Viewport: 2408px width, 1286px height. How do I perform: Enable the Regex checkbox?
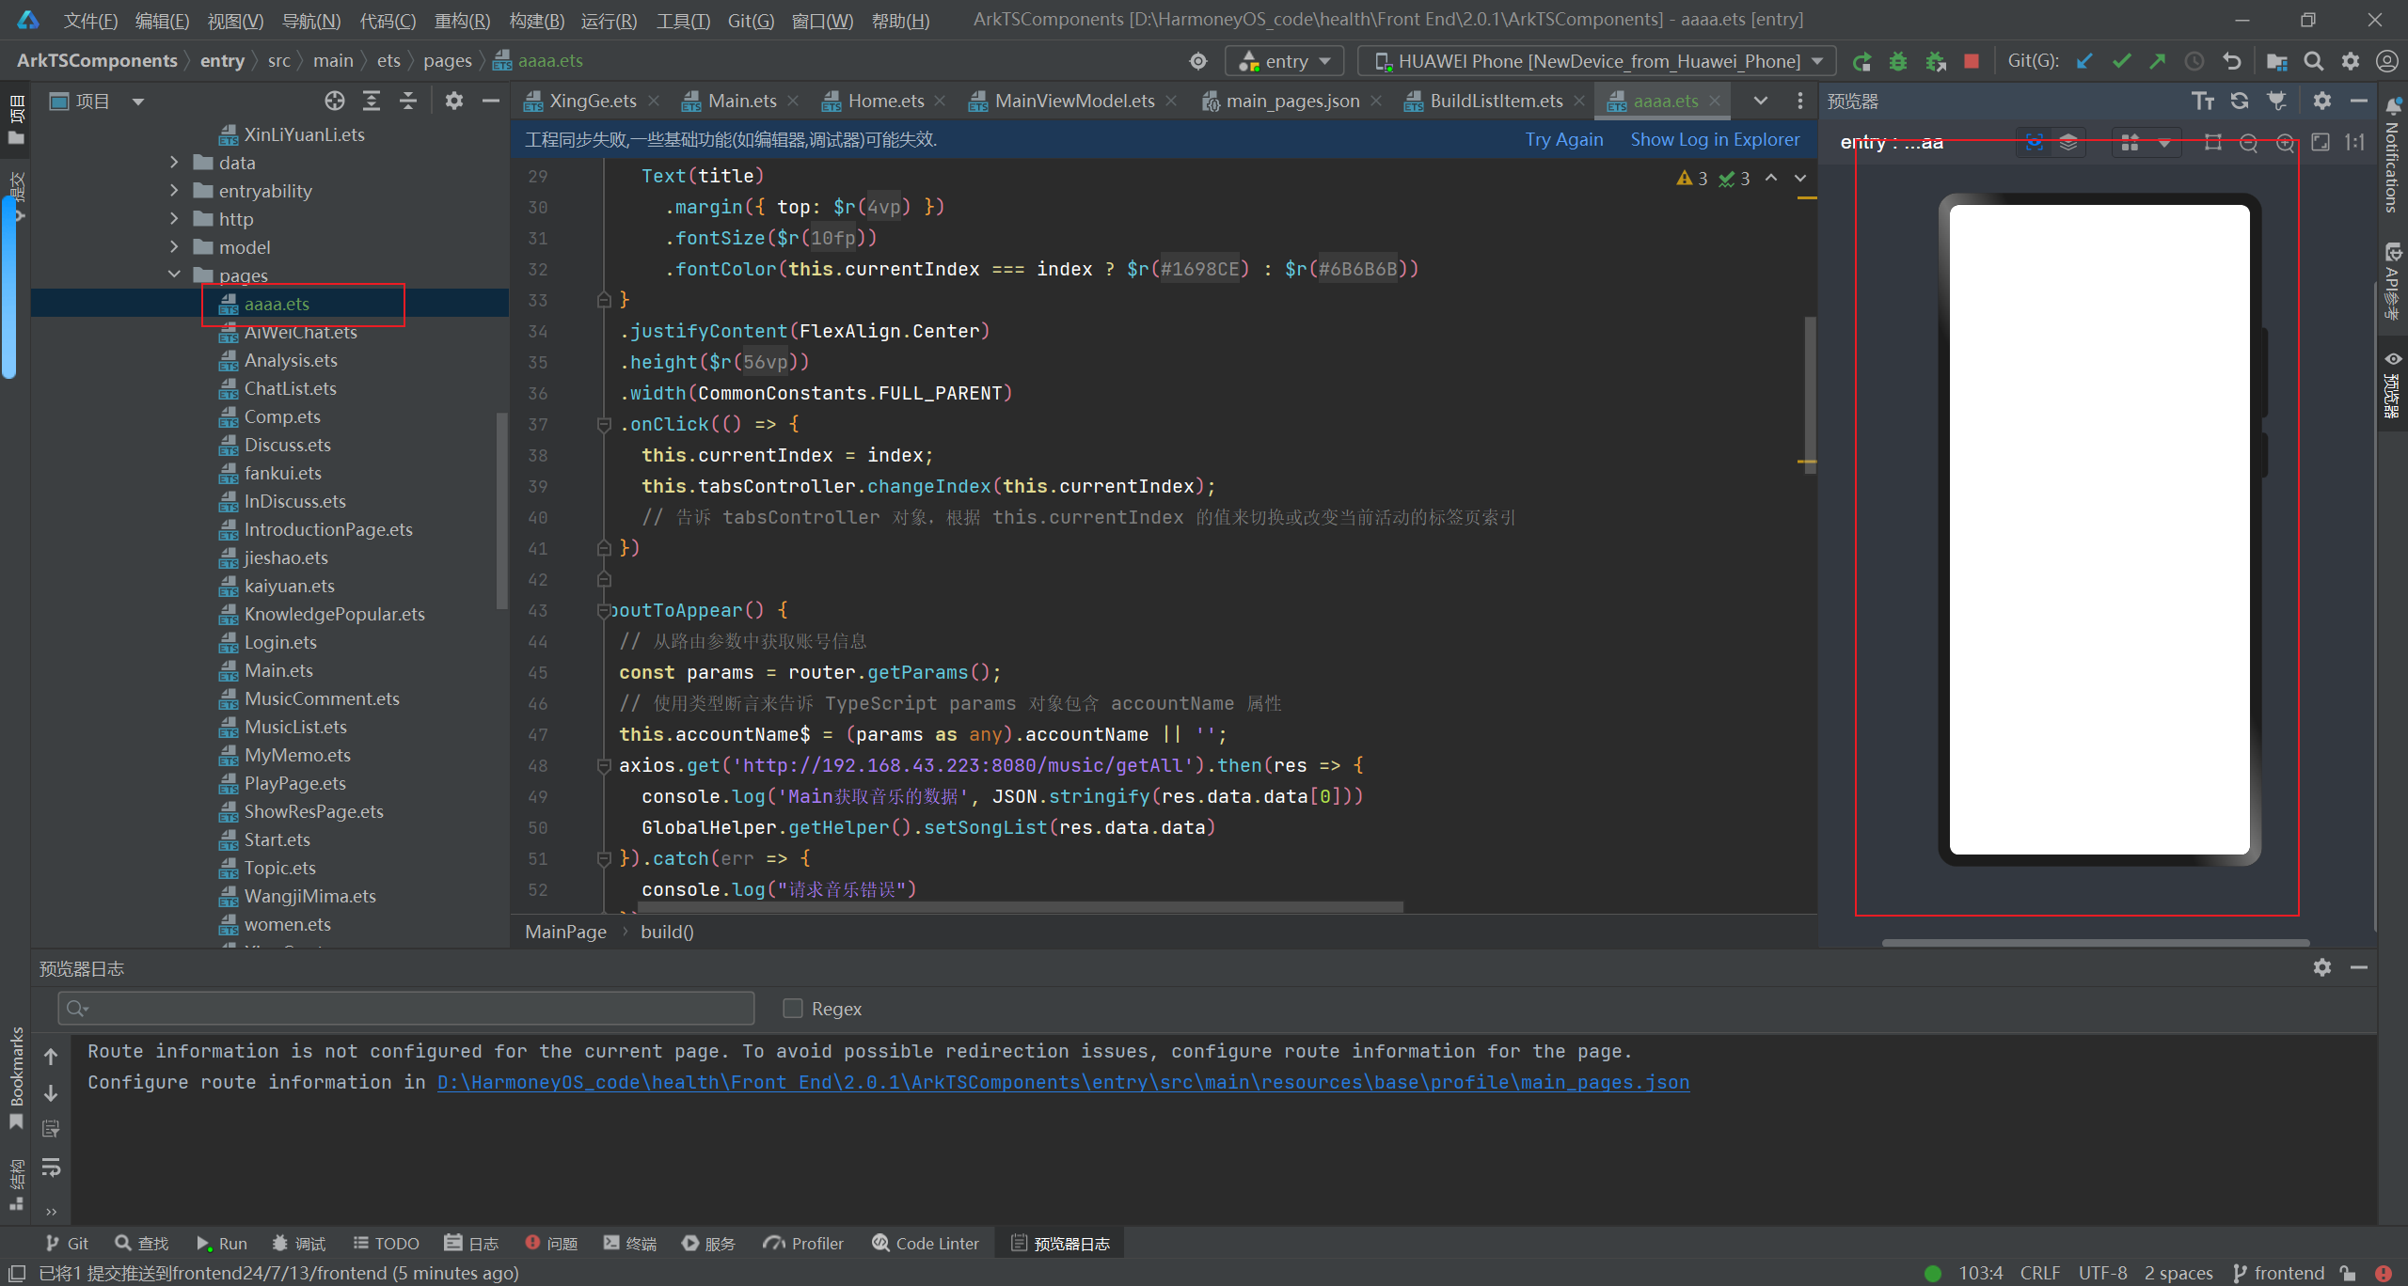(x=793, y=1008)
